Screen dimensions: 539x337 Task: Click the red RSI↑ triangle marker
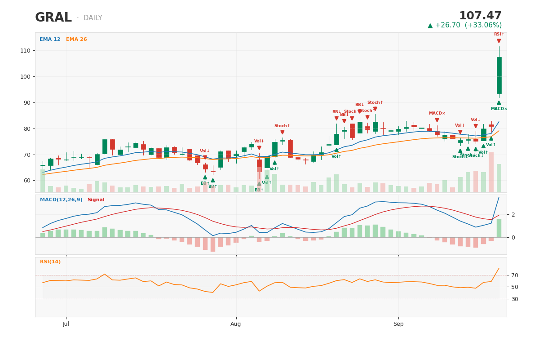499,41
